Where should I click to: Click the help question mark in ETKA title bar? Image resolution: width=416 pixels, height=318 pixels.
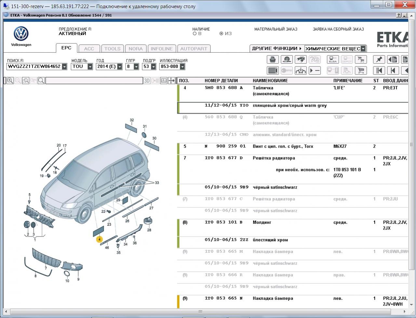click(x=399, y=15)
